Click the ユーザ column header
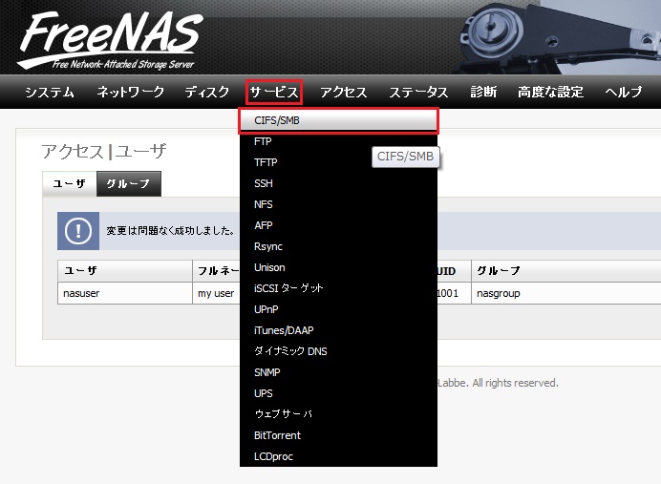The image size is (661, 484). point(125,271)
